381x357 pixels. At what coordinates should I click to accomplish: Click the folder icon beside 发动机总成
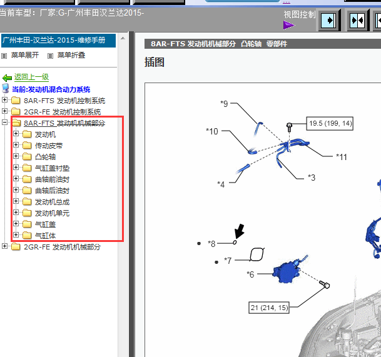pyautogui.click(x=27, y=201)
